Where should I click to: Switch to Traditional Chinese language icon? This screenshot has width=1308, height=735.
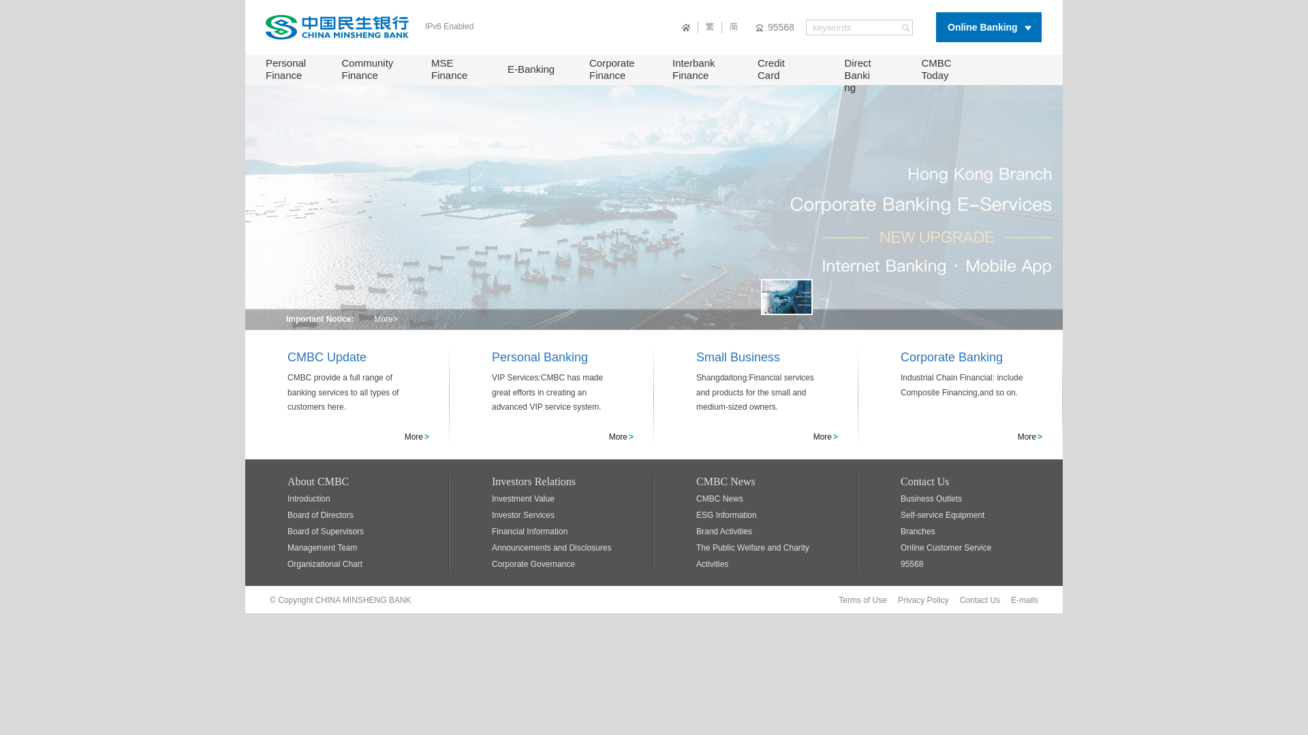click(710, 27)
